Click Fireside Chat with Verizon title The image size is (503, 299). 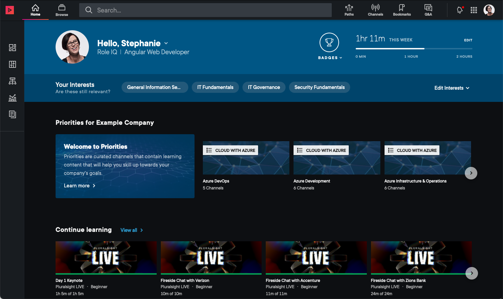pos(185,281)
